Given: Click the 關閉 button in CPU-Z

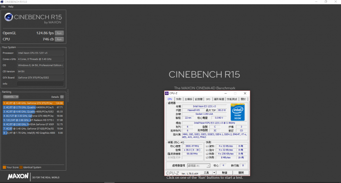Looking at the screenshot, I should (241, 173).
